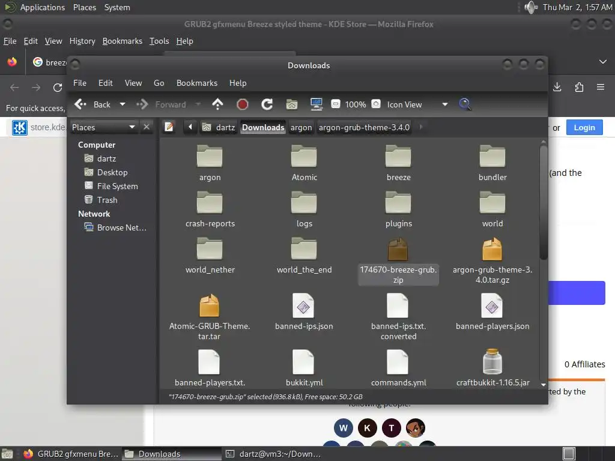Open dartz home in sidebar

click(x=100, y=158)
